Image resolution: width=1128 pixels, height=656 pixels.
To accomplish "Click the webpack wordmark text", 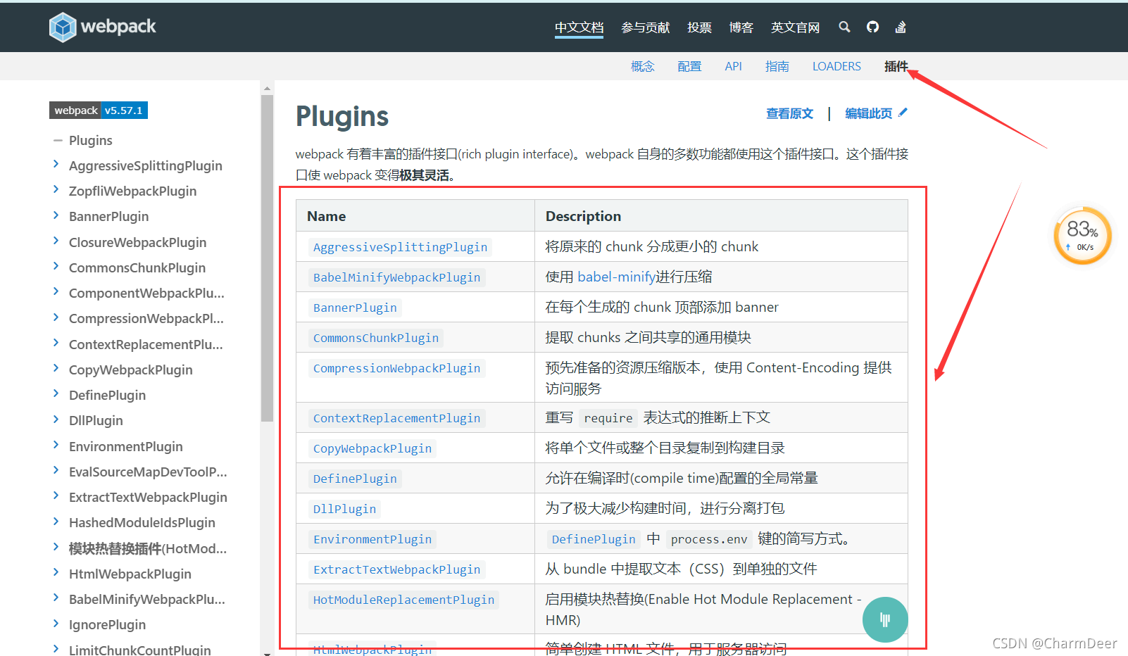I will 118,27.
